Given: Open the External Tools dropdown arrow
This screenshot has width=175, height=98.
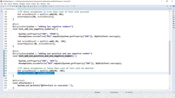Looking at the screenshot, I should [x=26, y=6].
